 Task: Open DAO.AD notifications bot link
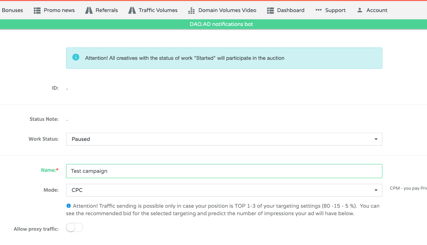[x=221, y=24]
